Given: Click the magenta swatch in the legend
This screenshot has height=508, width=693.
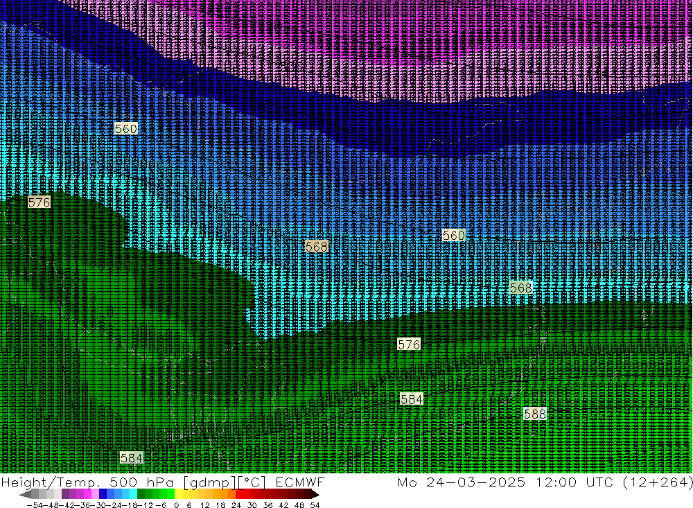Looking at the screenshot, I should pos(87,494).
